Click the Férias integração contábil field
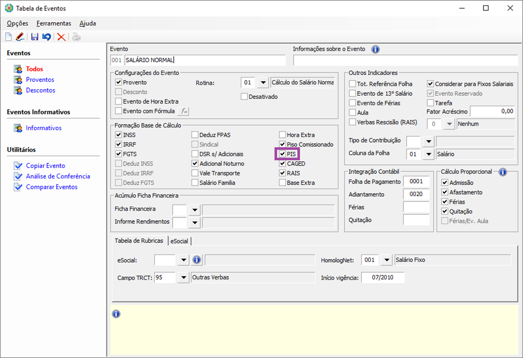The height and width of the screenshot is (358, 523). [416, 207]
